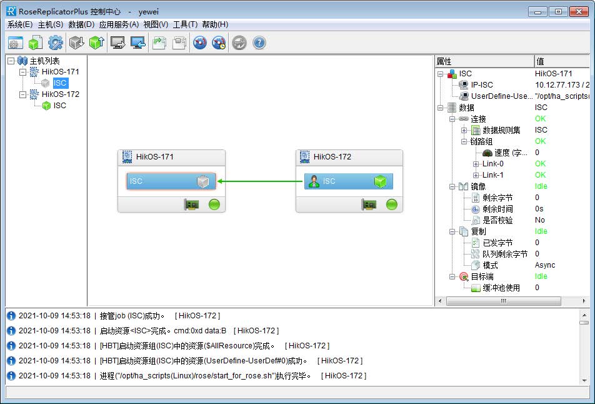Image resolution: width=595 pixels, height=404 pixels.
Task: Click the gray cube with down arrow icon
Action: pos(77,43)
